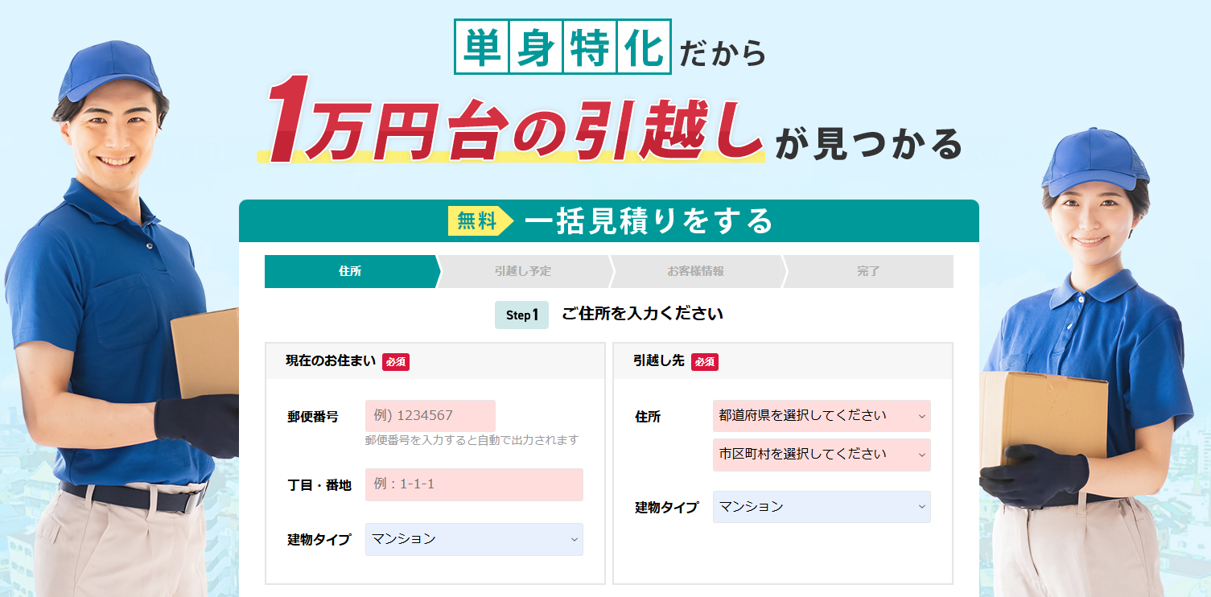Open 建物タイプ dropdown under 引越し先
Screen dimensions: 1211x597
(x=822, y=507)
